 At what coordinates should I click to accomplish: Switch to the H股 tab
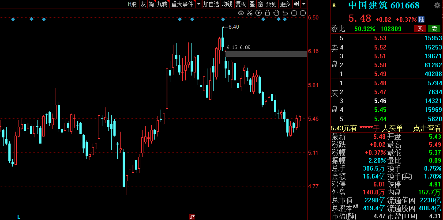click(132, 4)
